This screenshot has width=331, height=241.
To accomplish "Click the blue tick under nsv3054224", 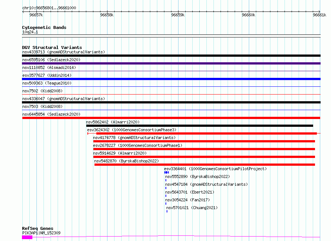I will tap(166, 204).
